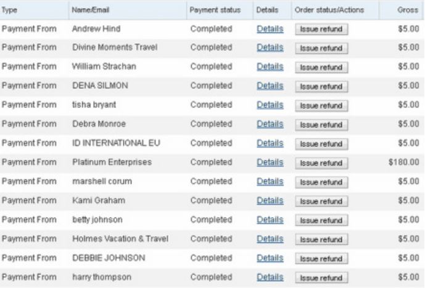Click the Type column header

click(9, 10)
